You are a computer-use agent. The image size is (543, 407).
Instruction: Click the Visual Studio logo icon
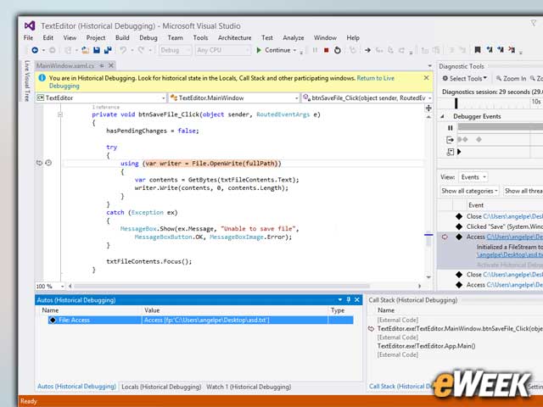point(30,25)
